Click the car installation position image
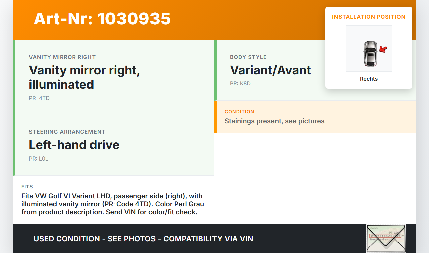The image size is (429, 253). 369,49
